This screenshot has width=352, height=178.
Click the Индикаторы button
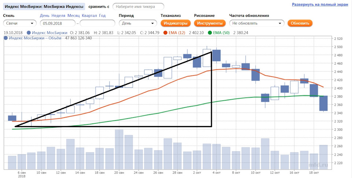[176, 23]
